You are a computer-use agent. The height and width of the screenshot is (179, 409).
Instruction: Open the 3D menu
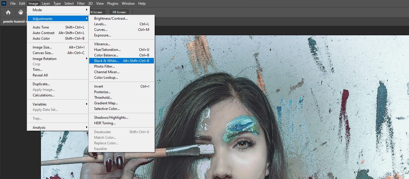point(90,4)
